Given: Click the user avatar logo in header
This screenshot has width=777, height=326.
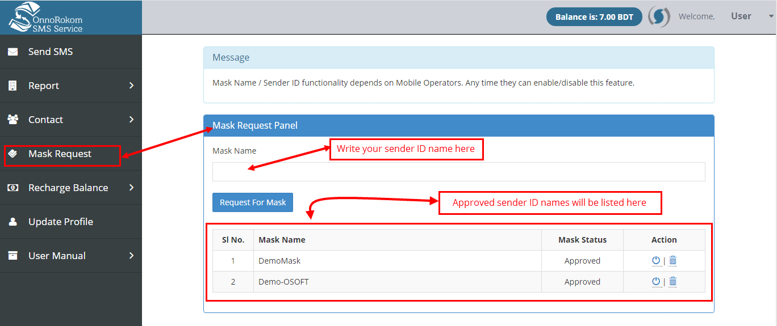Looking at the screenshot, I should (659, 16).
